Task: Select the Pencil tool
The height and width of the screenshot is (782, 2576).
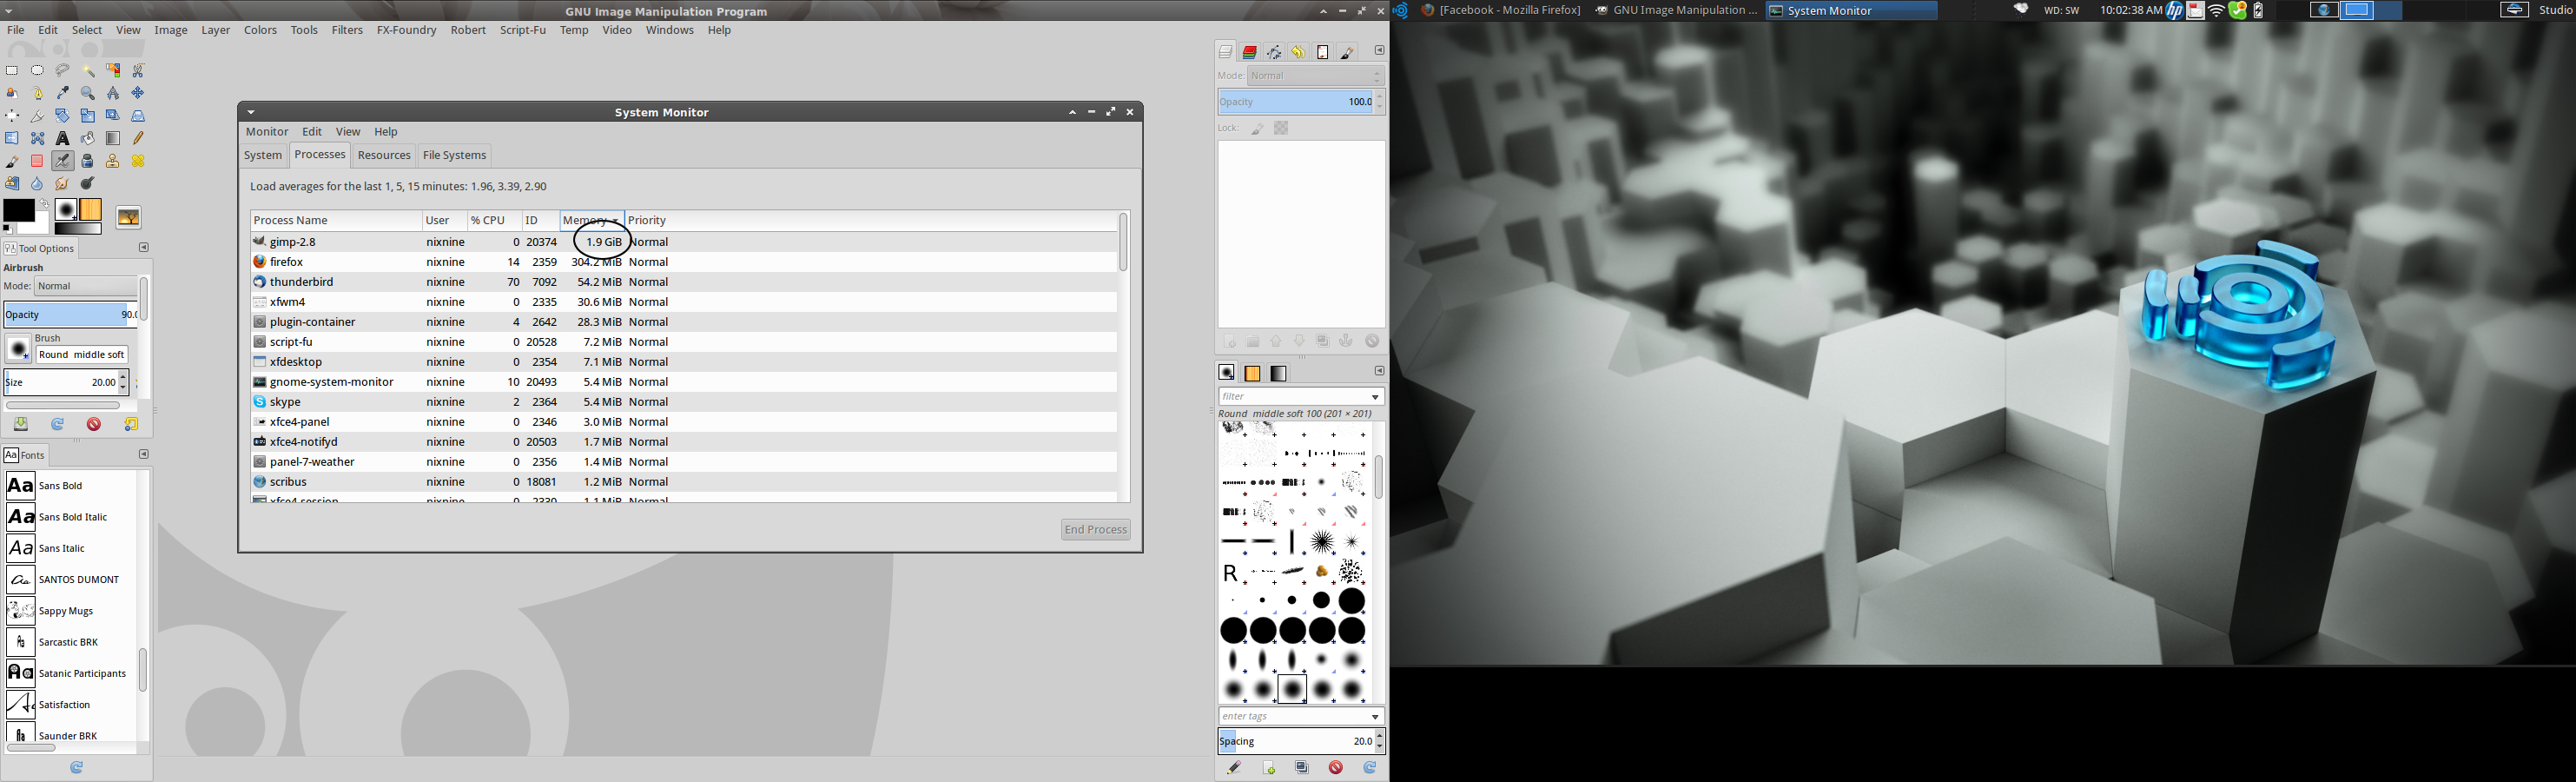Action: pyautogui.click(x=138, y=138)
